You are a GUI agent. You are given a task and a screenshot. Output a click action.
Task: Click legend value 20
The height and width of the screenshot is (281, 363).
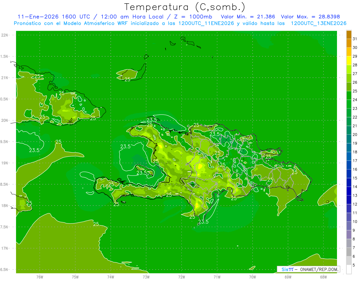(x=355, y=135)
